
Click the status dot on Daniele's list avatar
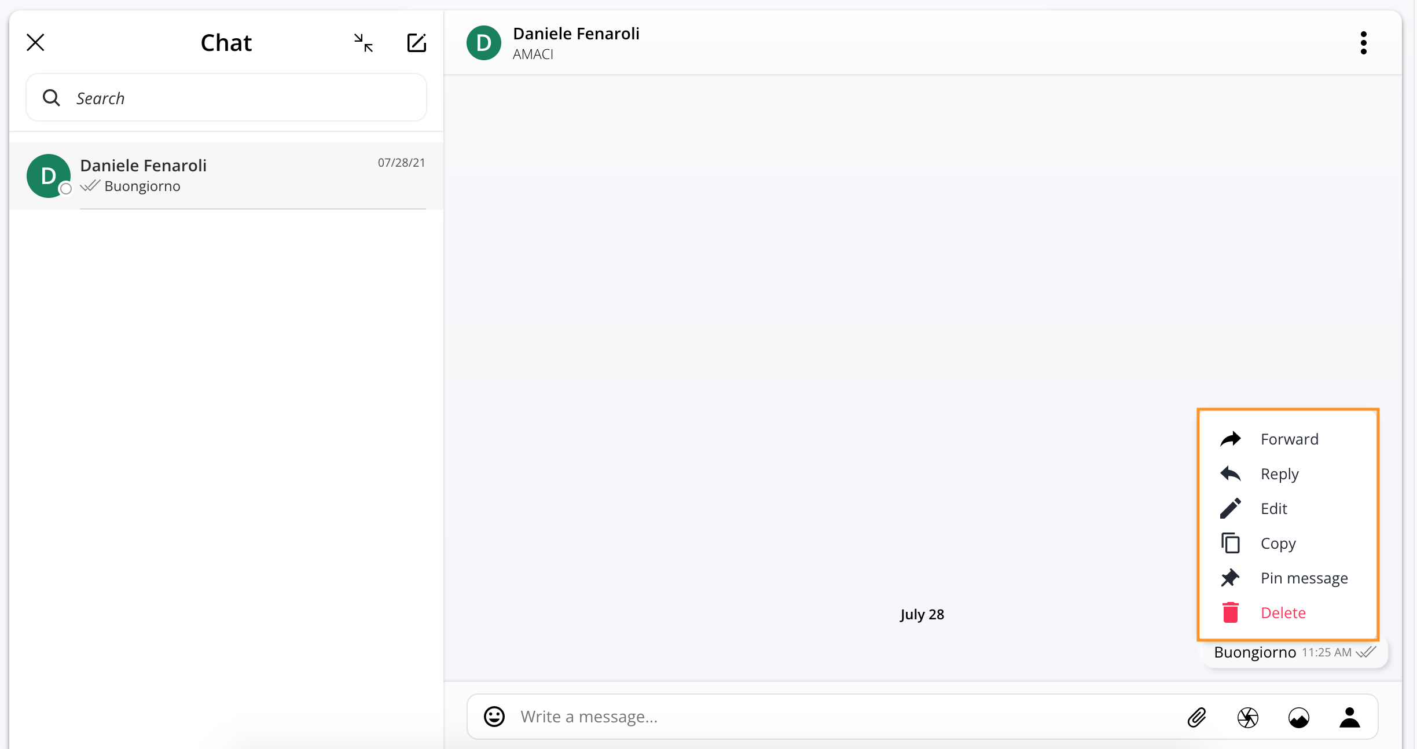(x=66, y=189)
